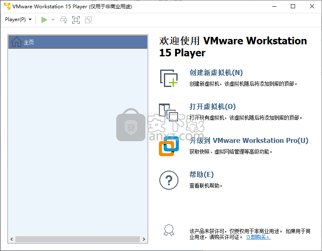Open 打开虚拟机(O) link

click(212, 106)
